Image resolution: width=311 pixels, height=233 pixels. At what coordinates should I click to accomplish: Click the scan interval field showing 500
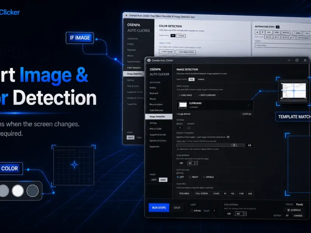(181, 163)
